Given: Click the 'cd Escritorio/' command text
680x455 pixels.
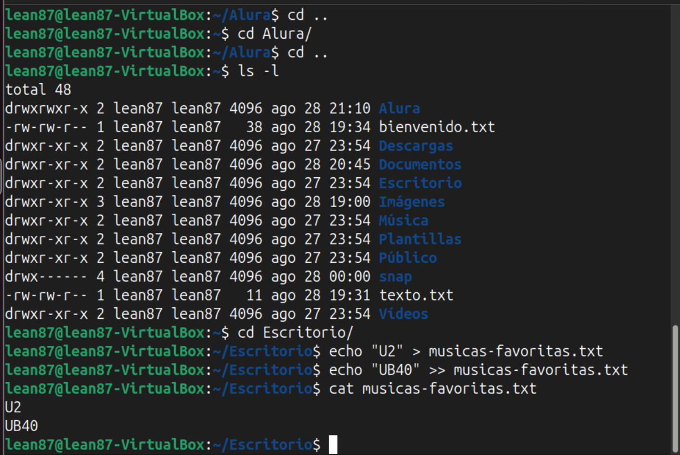Looking at the screenshot, I should [x=295, y=333].
